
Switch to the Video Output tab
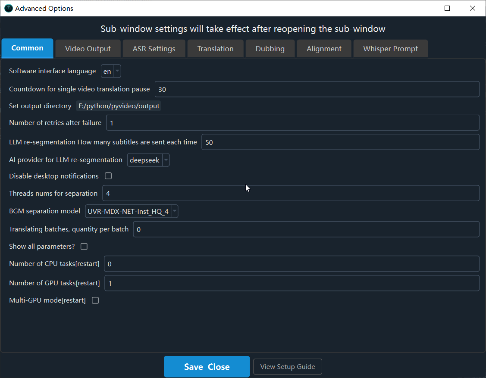click(88, 49)
